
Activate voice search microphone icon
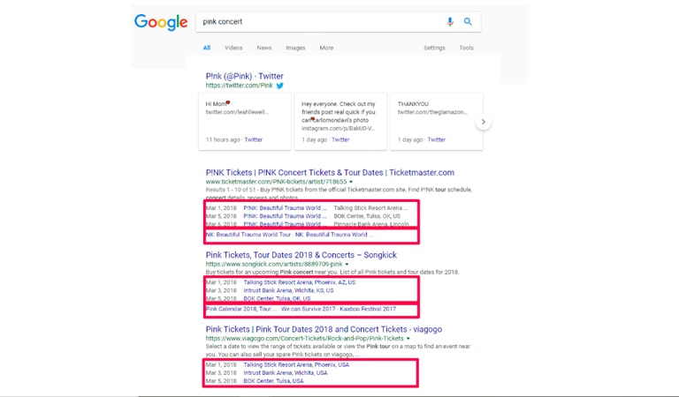click(x=450, y=21)
